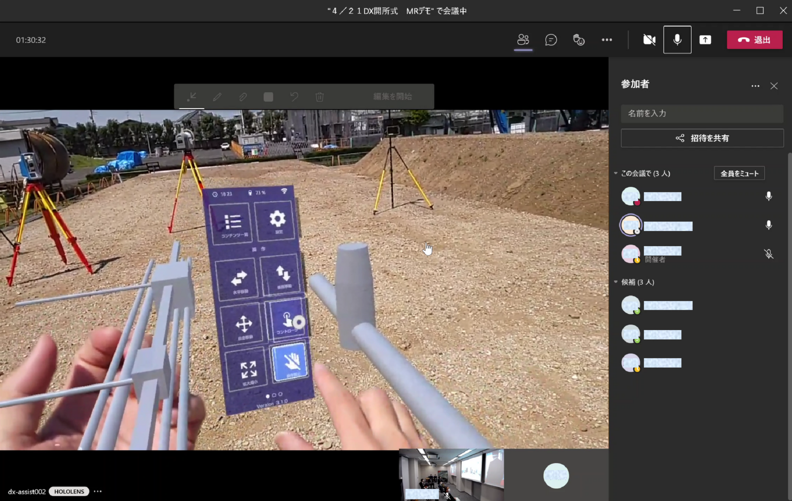Image resolution: width=792 pixels, height=501 pixels.
Task: Click the reactions raise-hand icon
Action: pos(579,40)
